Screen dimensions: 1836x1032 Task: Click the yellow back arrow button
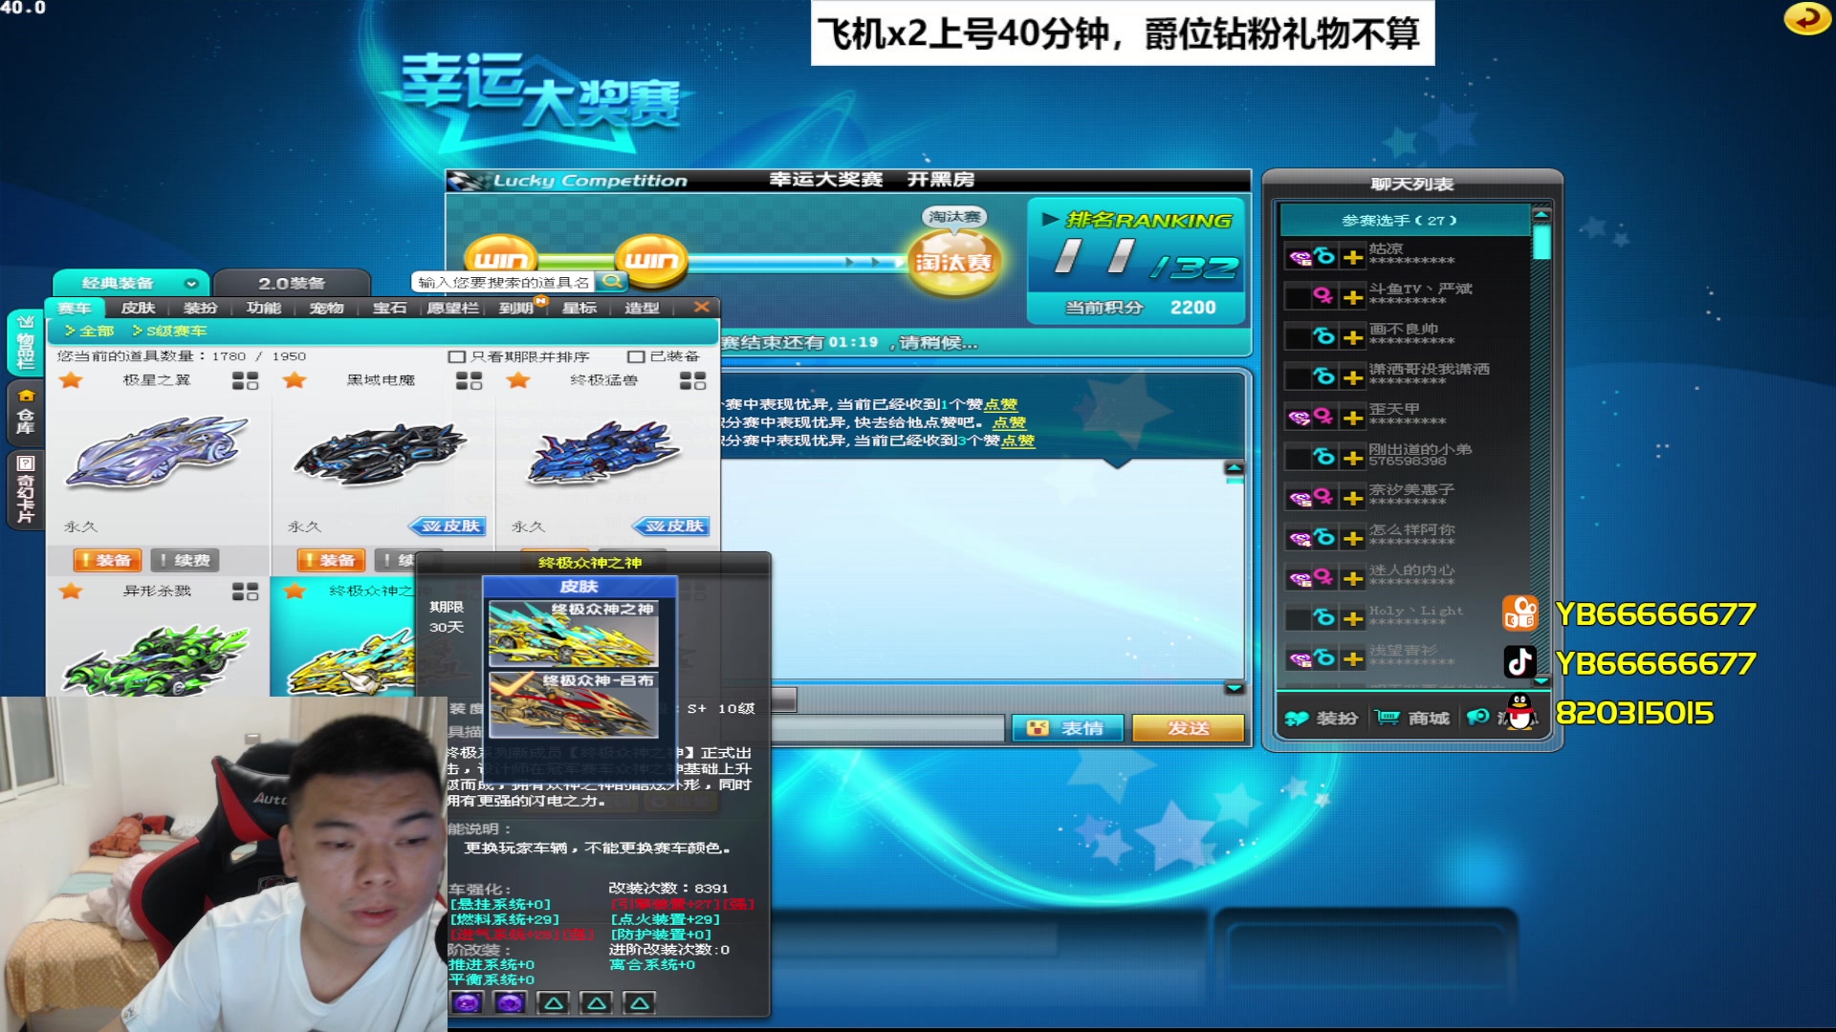pos(1806,18)
